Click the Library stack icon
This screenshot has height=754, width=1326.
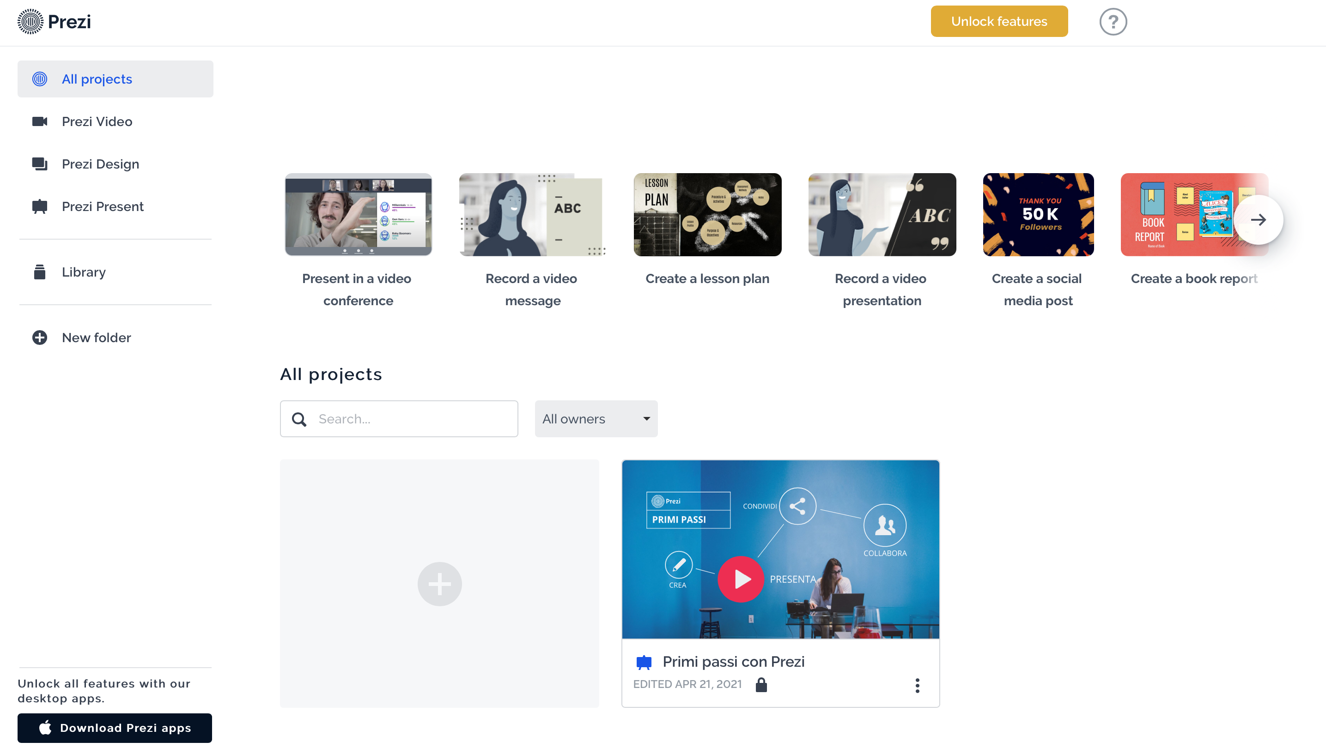click(39, 272)
